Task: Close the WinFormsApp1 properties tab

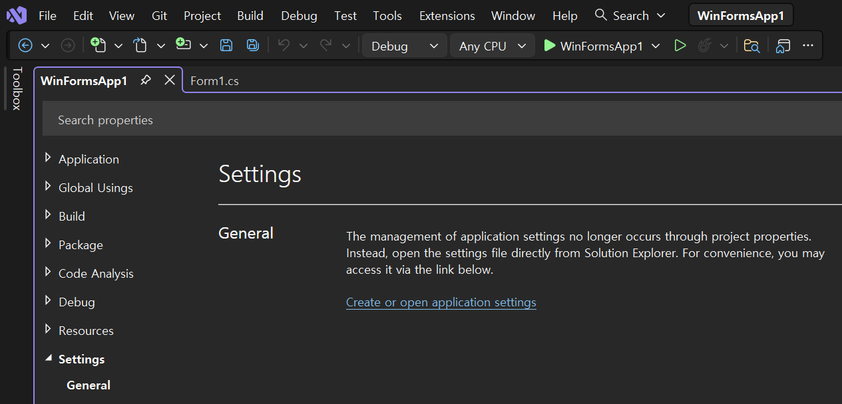Action: pyautogui.click(x=170, y=80)
